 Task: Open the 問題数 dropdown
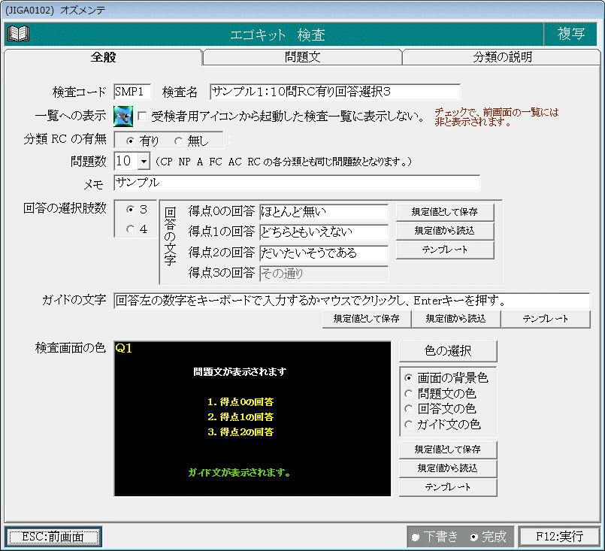(x=144, y=162)
